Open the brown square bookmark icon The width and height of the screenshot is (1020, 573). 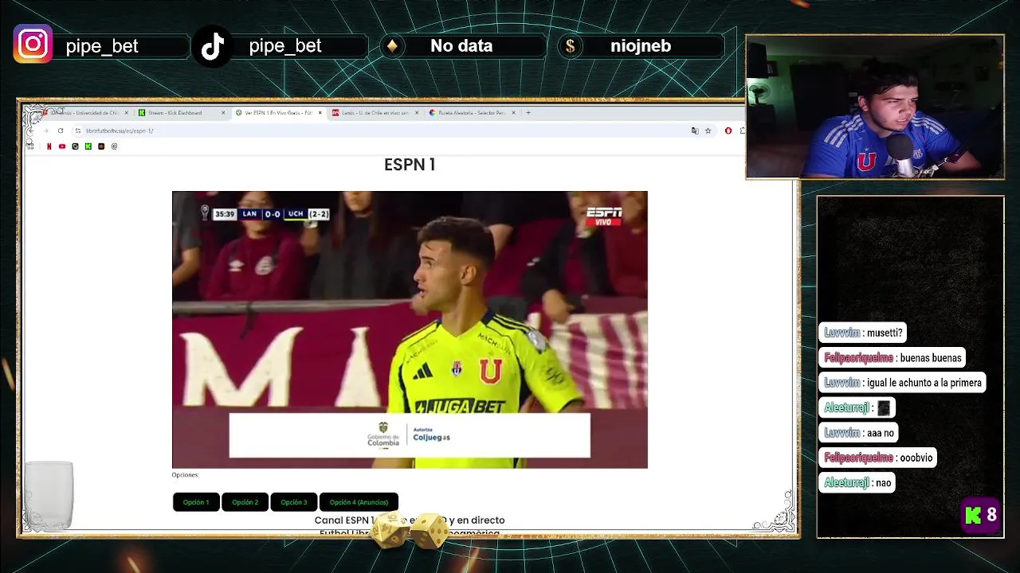coord(101,146)
